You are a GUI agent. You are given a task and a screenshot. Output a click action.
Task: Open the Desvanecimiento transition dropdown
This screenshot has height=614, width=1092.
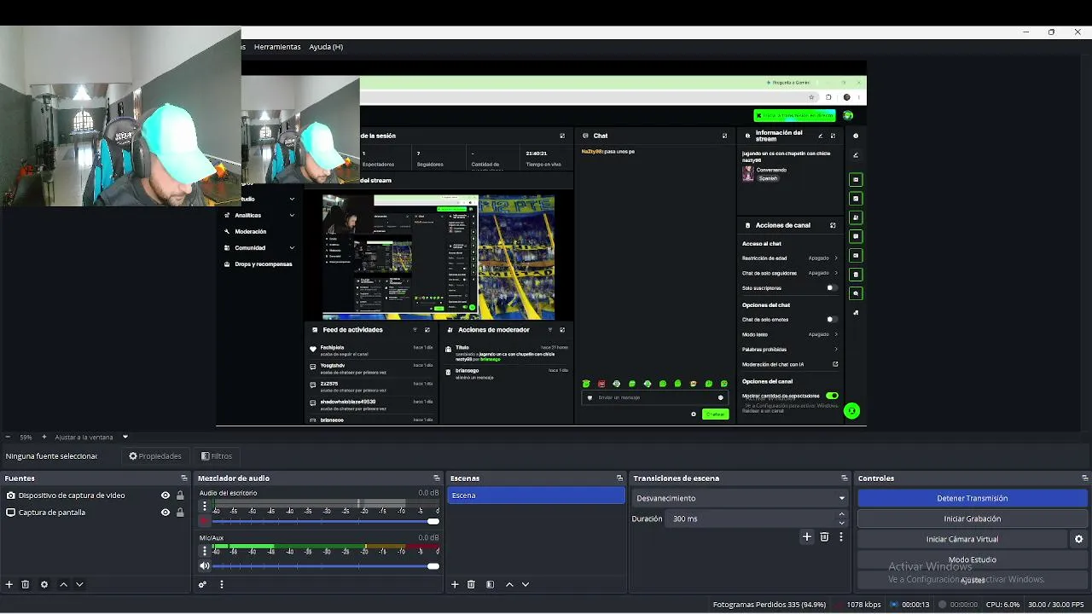(740, 498)
